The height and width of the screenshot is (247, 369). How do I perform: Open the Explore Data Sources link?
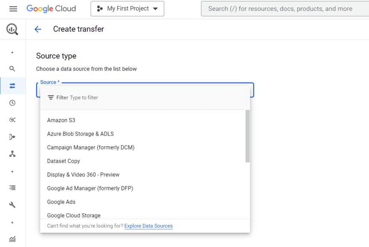click(x=149, y=226)
